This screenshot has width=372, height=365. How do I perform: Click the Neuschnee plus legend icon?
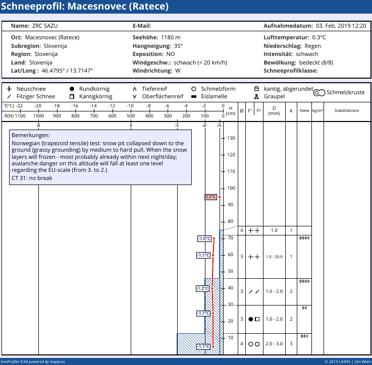coord(9,89)
